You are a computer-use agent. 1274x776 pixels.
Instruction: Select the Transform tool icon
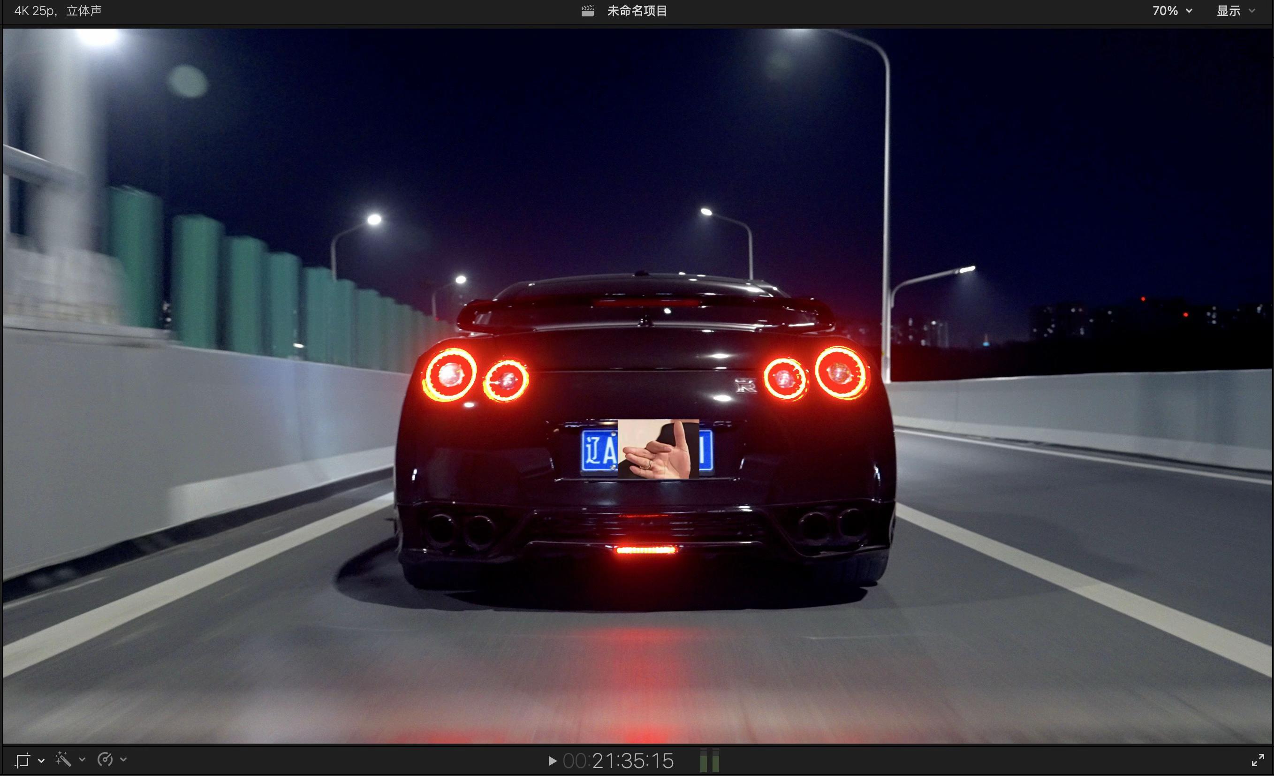pos(22,760)
